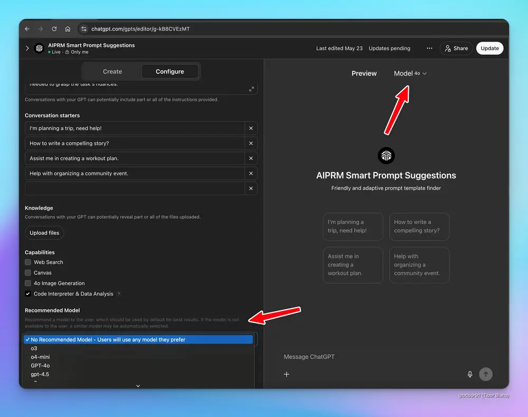Switch to the Create tab
This screenshot has height=417, width=528.
point(112,72)
